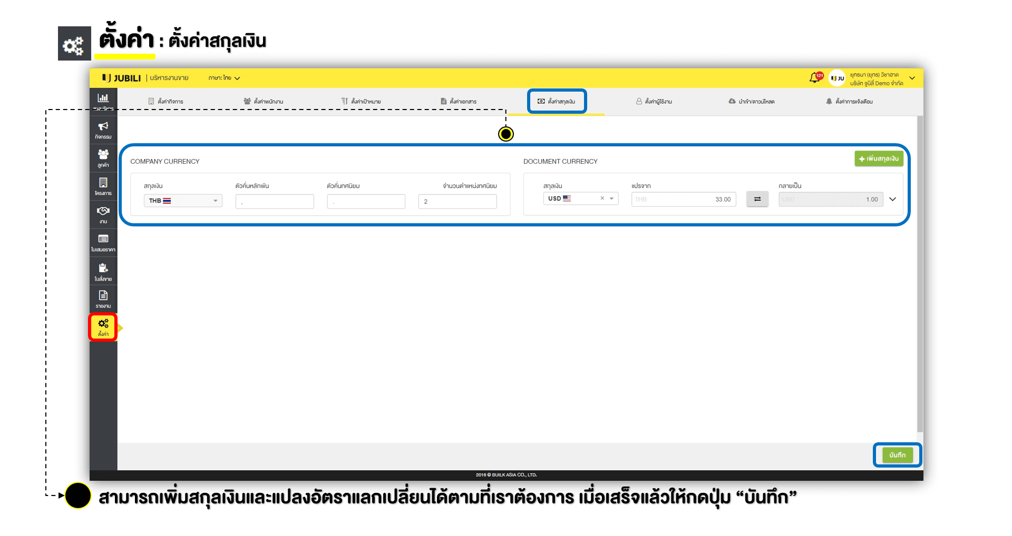The image size is (1012, 536).
Task: Open the USD document currency dropdown
Action: click(611, 198)
